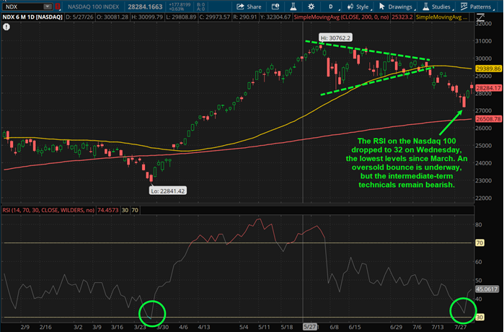
Task: Click the NDX 6 M 1D [NASDAQ] header
Action: (x=32, y=17)
